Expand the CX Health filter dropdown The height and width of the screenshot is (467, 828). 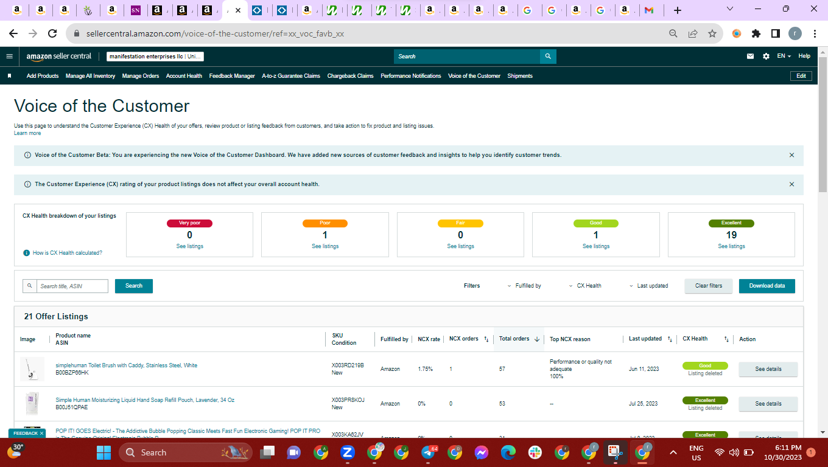(x=585, y=286)
